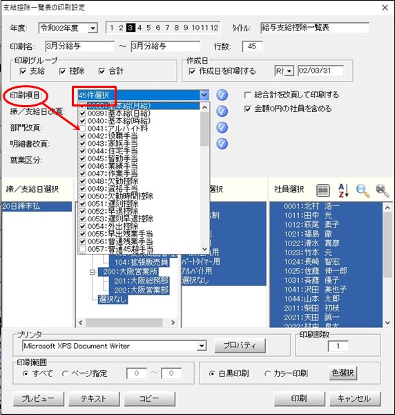This screenshot has height=415, width=395.
Task: Enable 総合計を改頁して印刷する checkbox
Action: coord(247,95)
